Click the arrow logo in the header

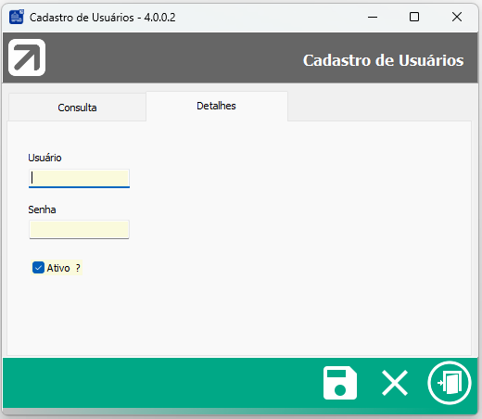(x=27, y=57)
